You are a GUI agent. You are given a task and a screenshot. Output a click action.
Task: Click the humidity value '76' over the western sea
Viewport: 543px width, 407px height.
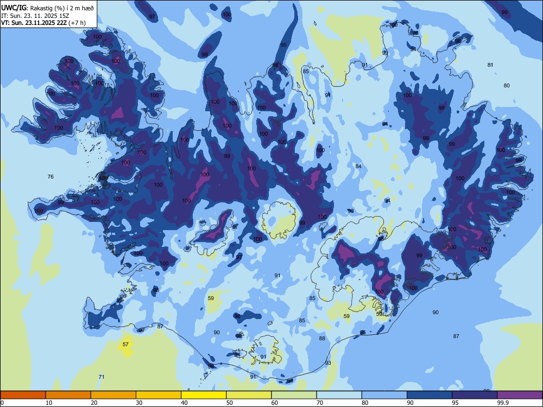(x=50, y=176)
